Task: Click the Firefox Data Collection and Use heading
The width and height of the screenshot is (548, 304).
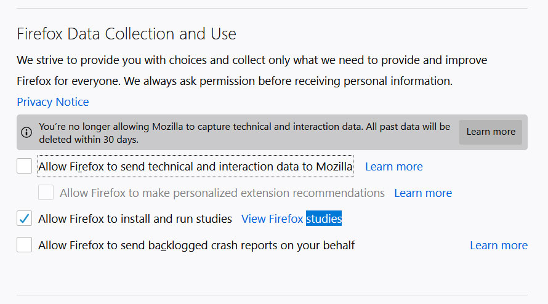Action: click(x=126, y=34)
